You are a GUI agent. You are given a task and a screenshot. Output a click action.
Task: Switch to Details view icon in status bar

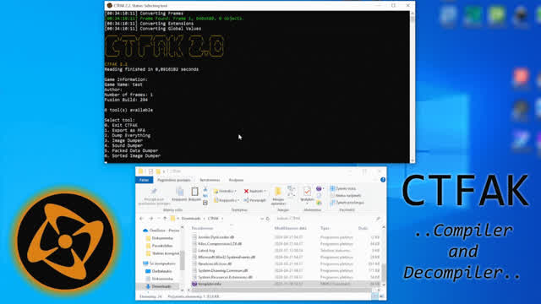point(374,296)
